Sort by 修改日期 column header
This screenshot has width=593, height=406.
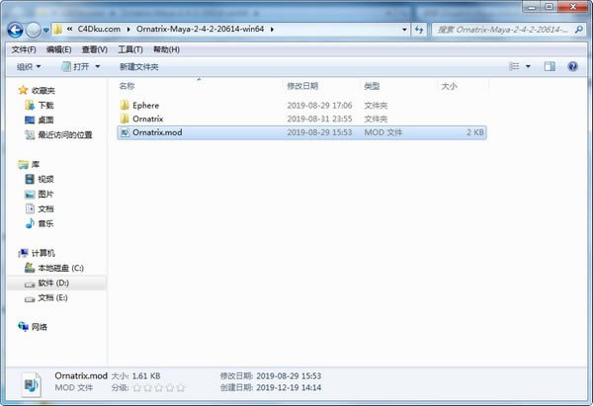302,86
